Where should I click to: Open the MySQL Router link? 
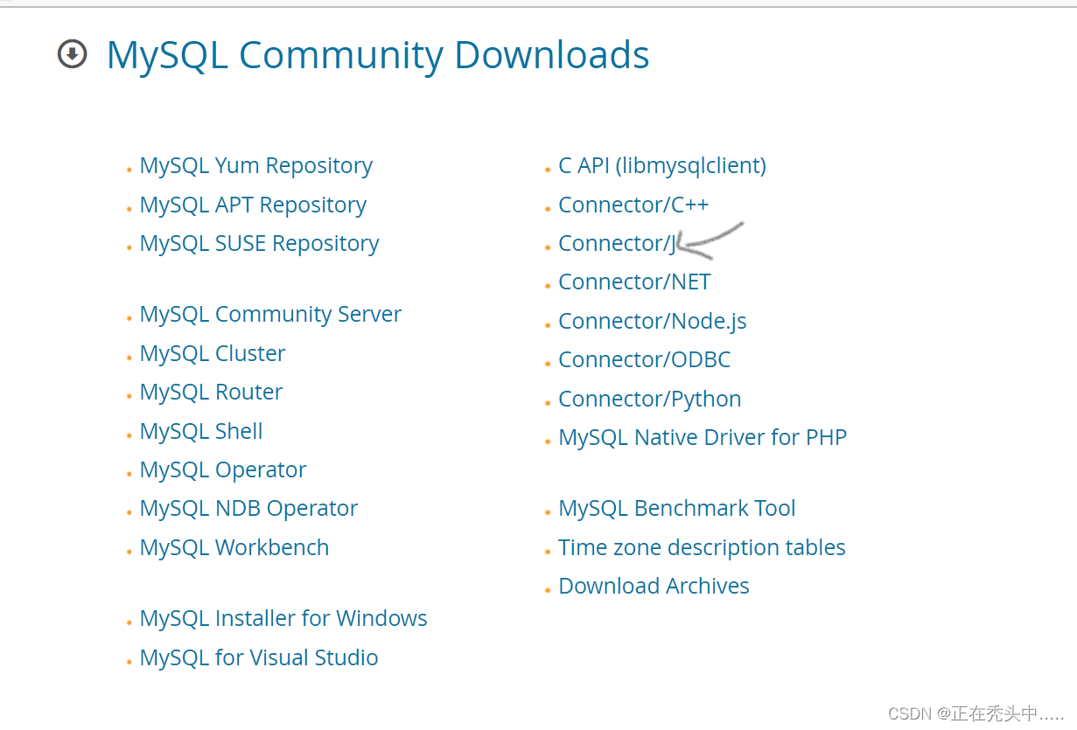[211, 392]
